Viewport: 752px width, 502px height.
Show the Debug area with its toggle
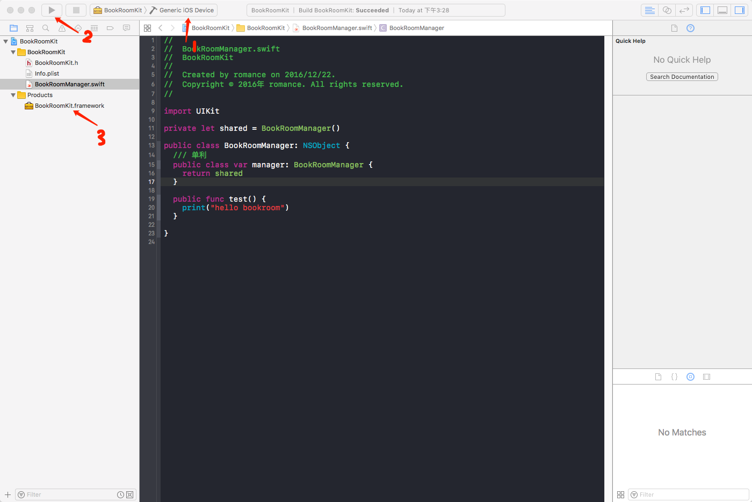pyautogui.click(x=722, y=10)
